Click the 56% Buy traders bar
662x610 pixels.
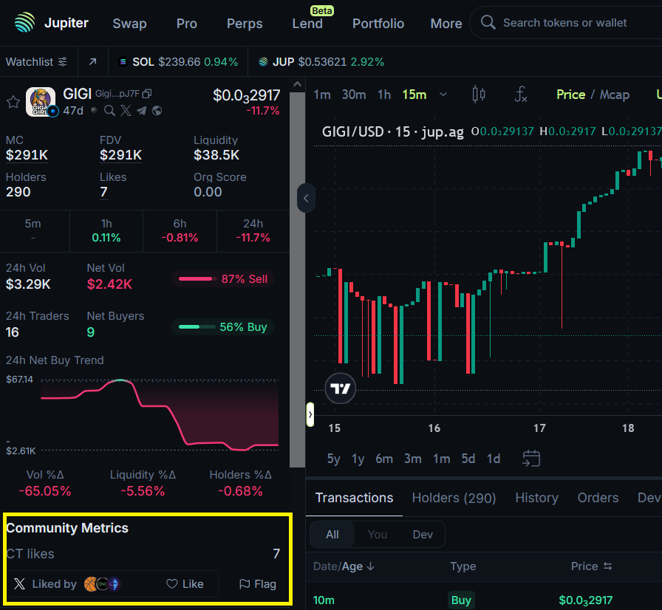(x=223, y=327)
